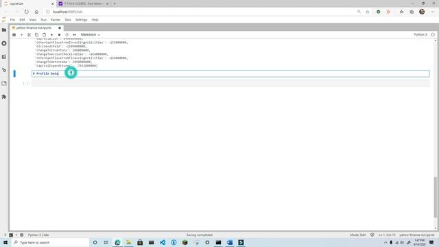Insert a cell below with the plus icon
Screen dimensions: 439x247
click(21, 35)
